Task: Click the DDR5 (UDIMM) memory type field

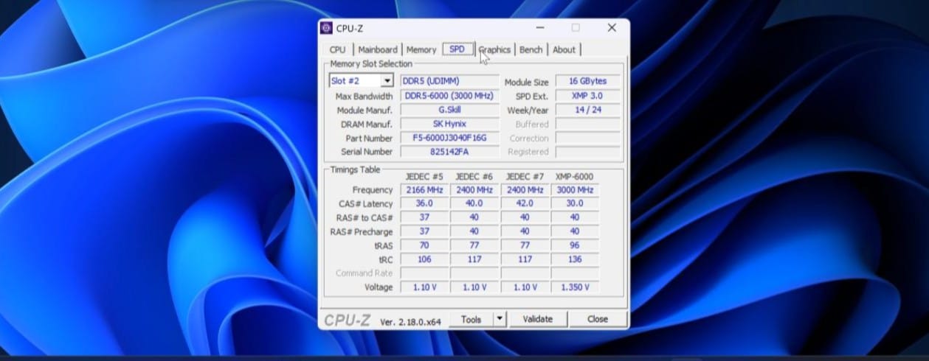Action: (449, 81)
